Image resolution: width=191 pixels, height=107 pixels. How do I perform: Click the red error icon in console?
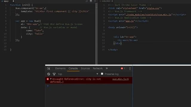click(x=48, y=79)
